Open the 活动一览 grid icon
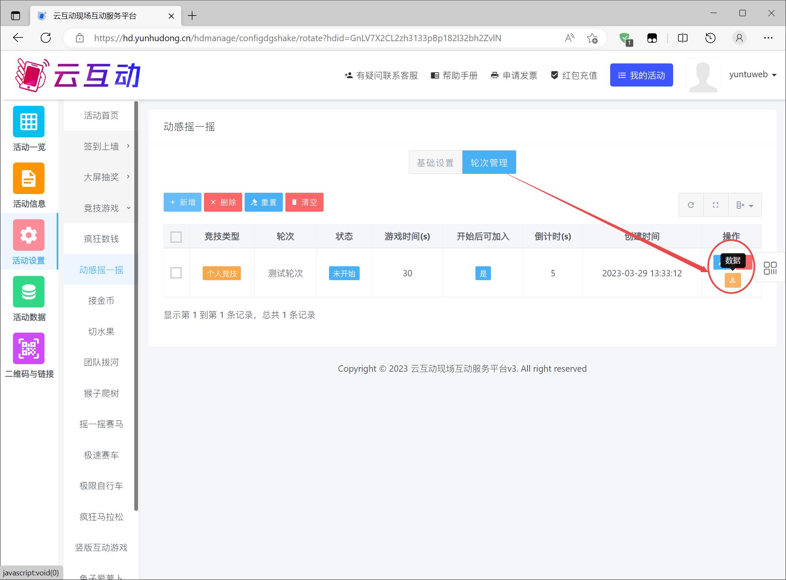786x580 pixels. 29,122
